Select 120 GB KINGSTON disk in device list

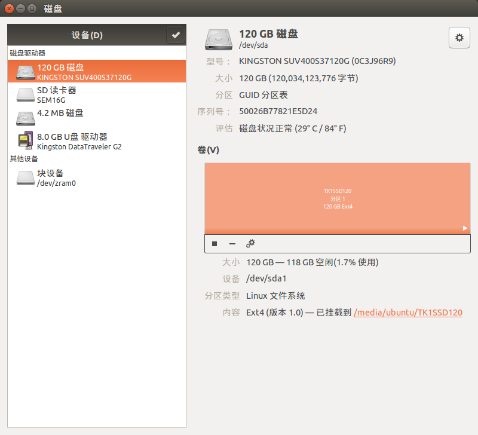pos(97,71)
